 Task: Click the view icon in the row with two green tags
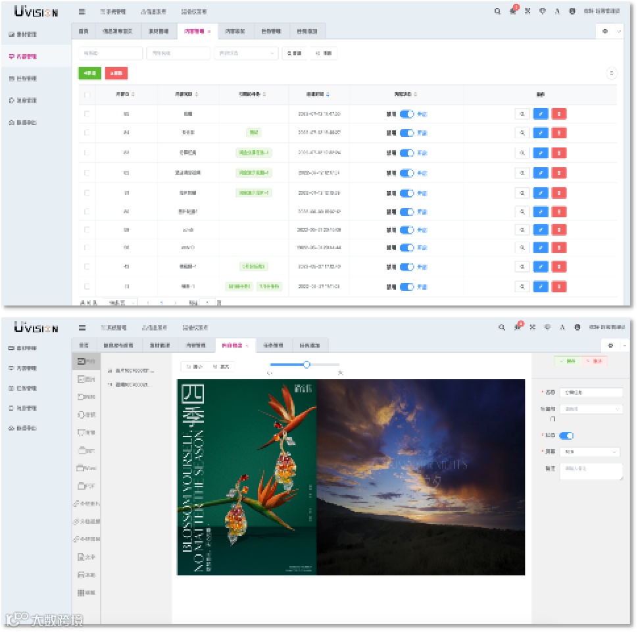pyautogui.click(x=522, y=286)
